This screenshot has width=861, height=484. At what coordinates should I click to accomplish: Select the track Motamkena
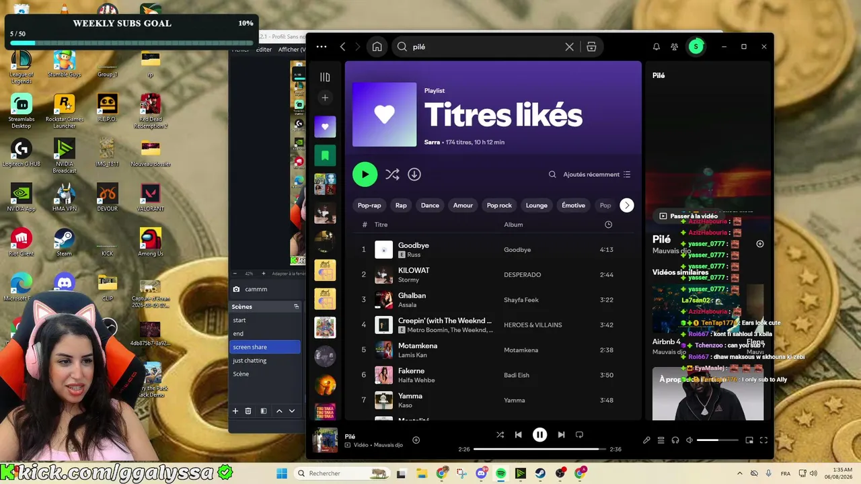[493, 350]
